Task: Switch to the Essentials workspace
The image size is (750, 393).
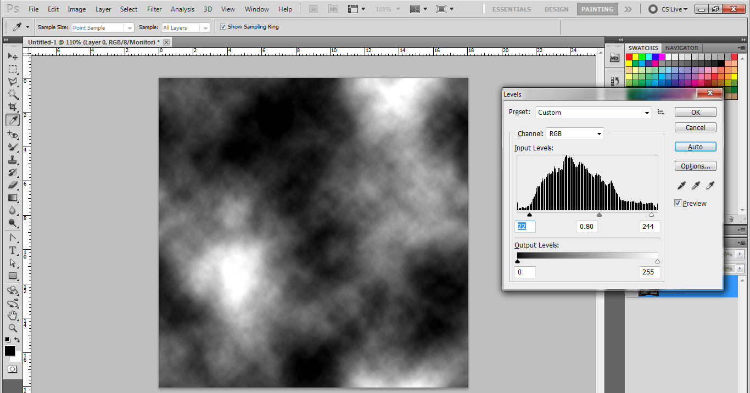Action: (512, 9)
